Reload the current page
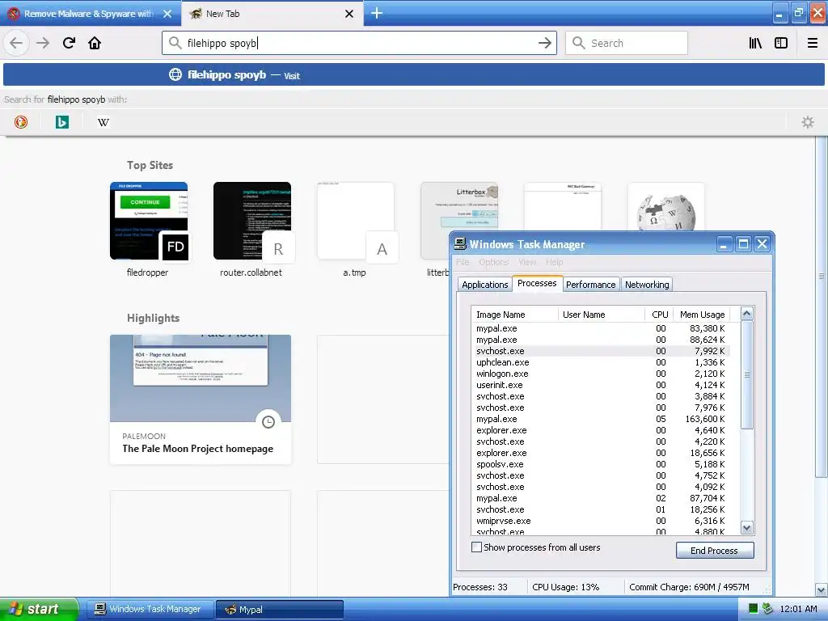 (69, 43)
